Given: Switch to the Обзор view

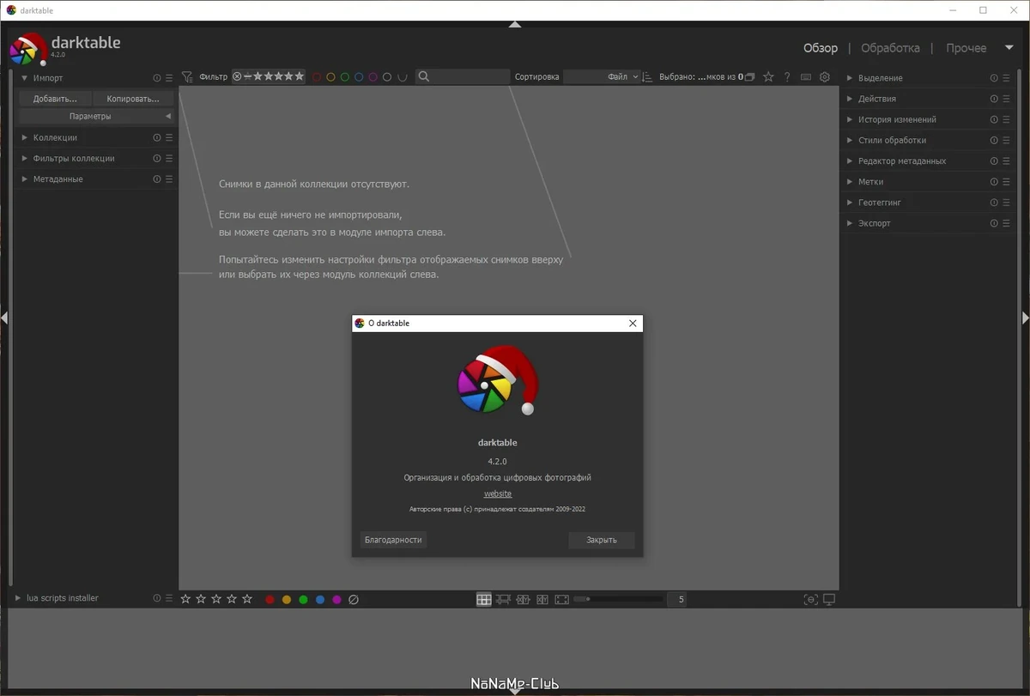Looking at the screenshot, I should coord(821,48).
